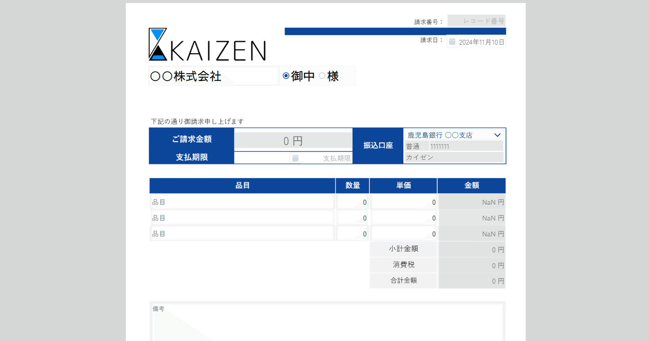Click the second row 数量 field
649x341 pixels.
click(x=352, y=218)
